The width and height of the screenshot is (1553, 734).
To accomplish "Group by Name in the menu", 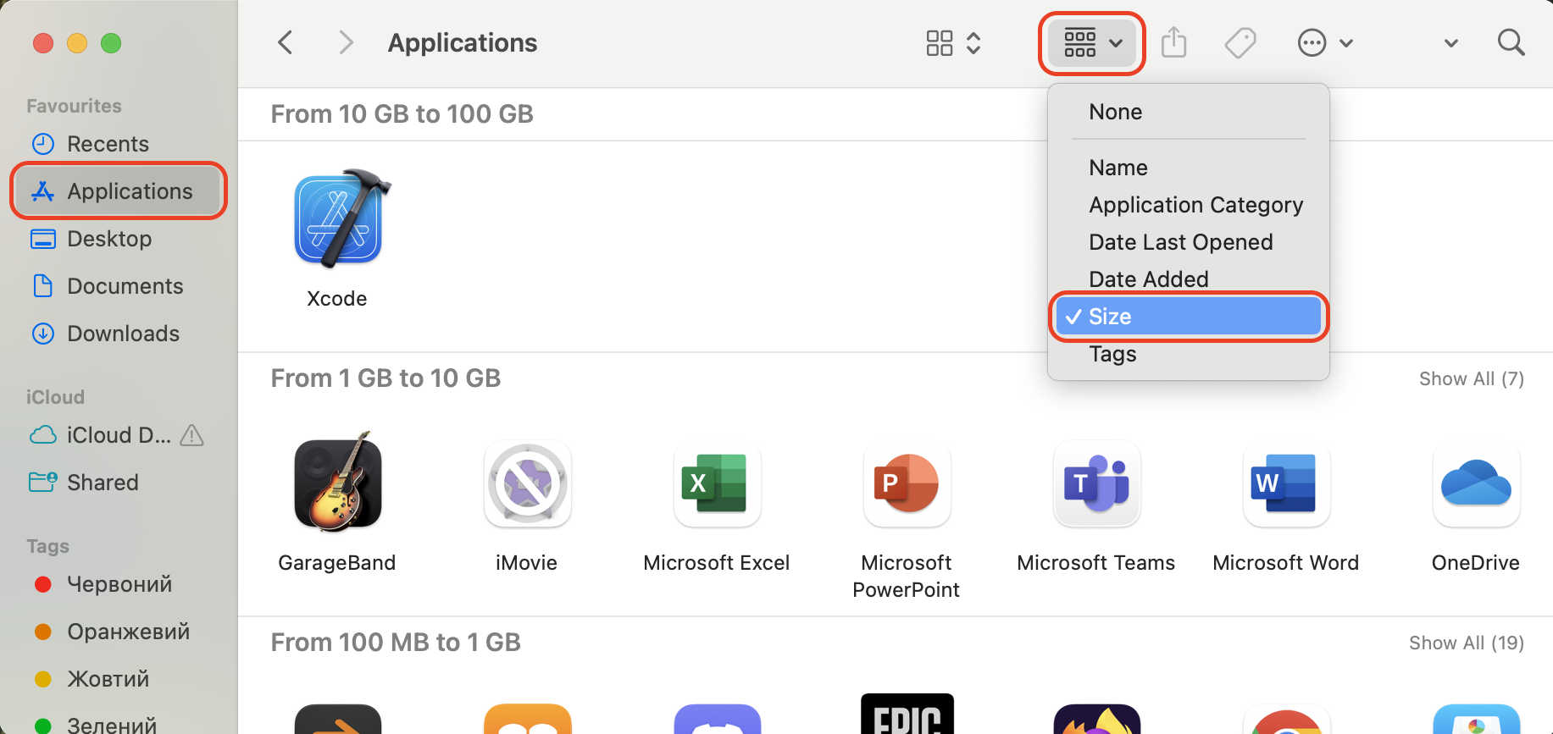I will [1188, 168].
